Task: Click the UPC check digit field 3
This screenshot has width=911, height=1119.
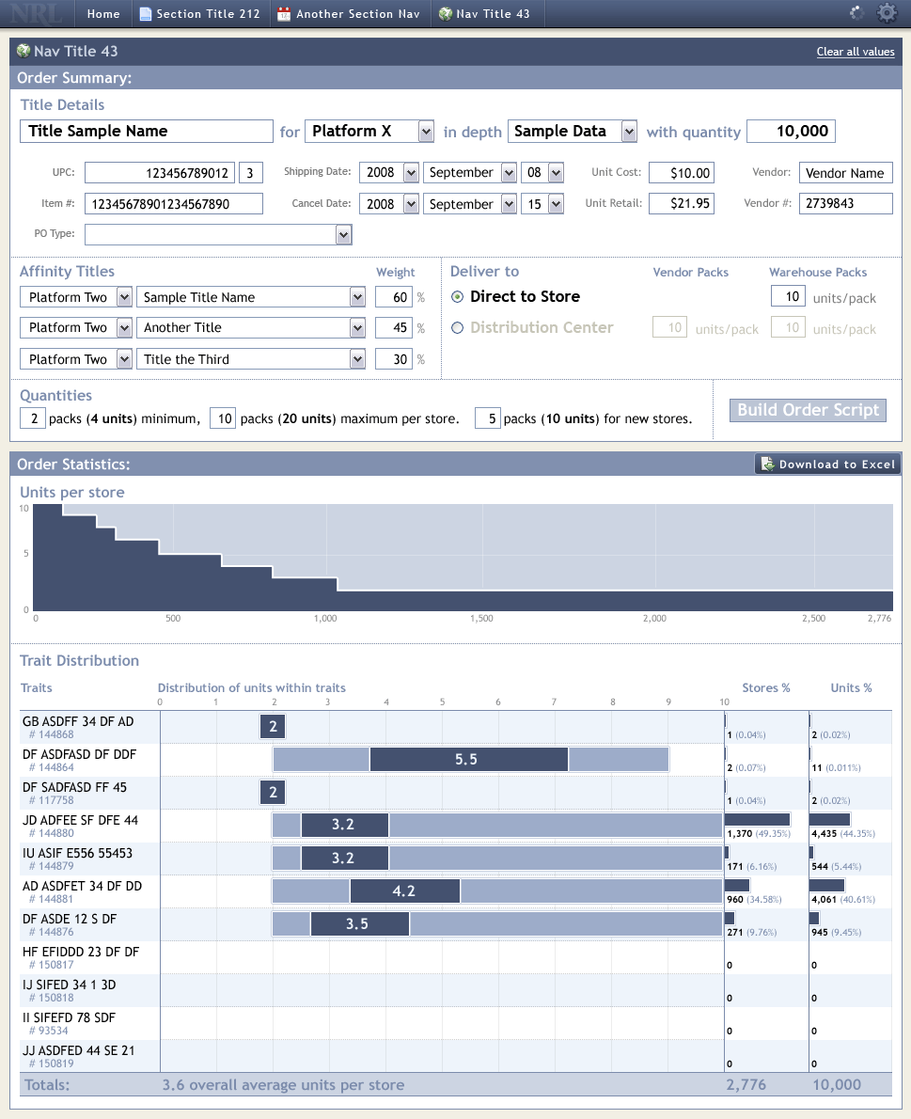Action: [x=250, y=173]
